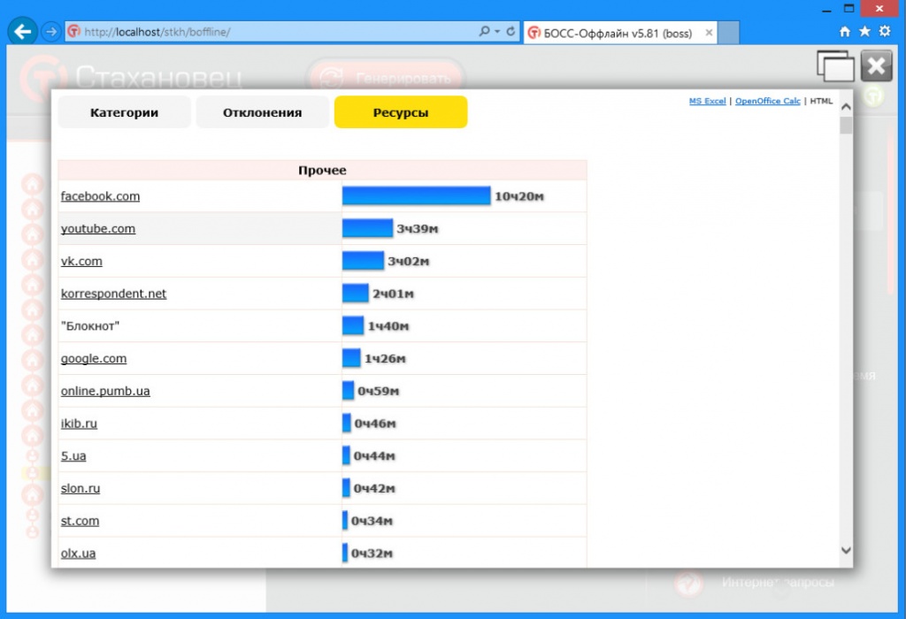
Task: Select the Ресурсы tab
Action: [x=401, y=112]
